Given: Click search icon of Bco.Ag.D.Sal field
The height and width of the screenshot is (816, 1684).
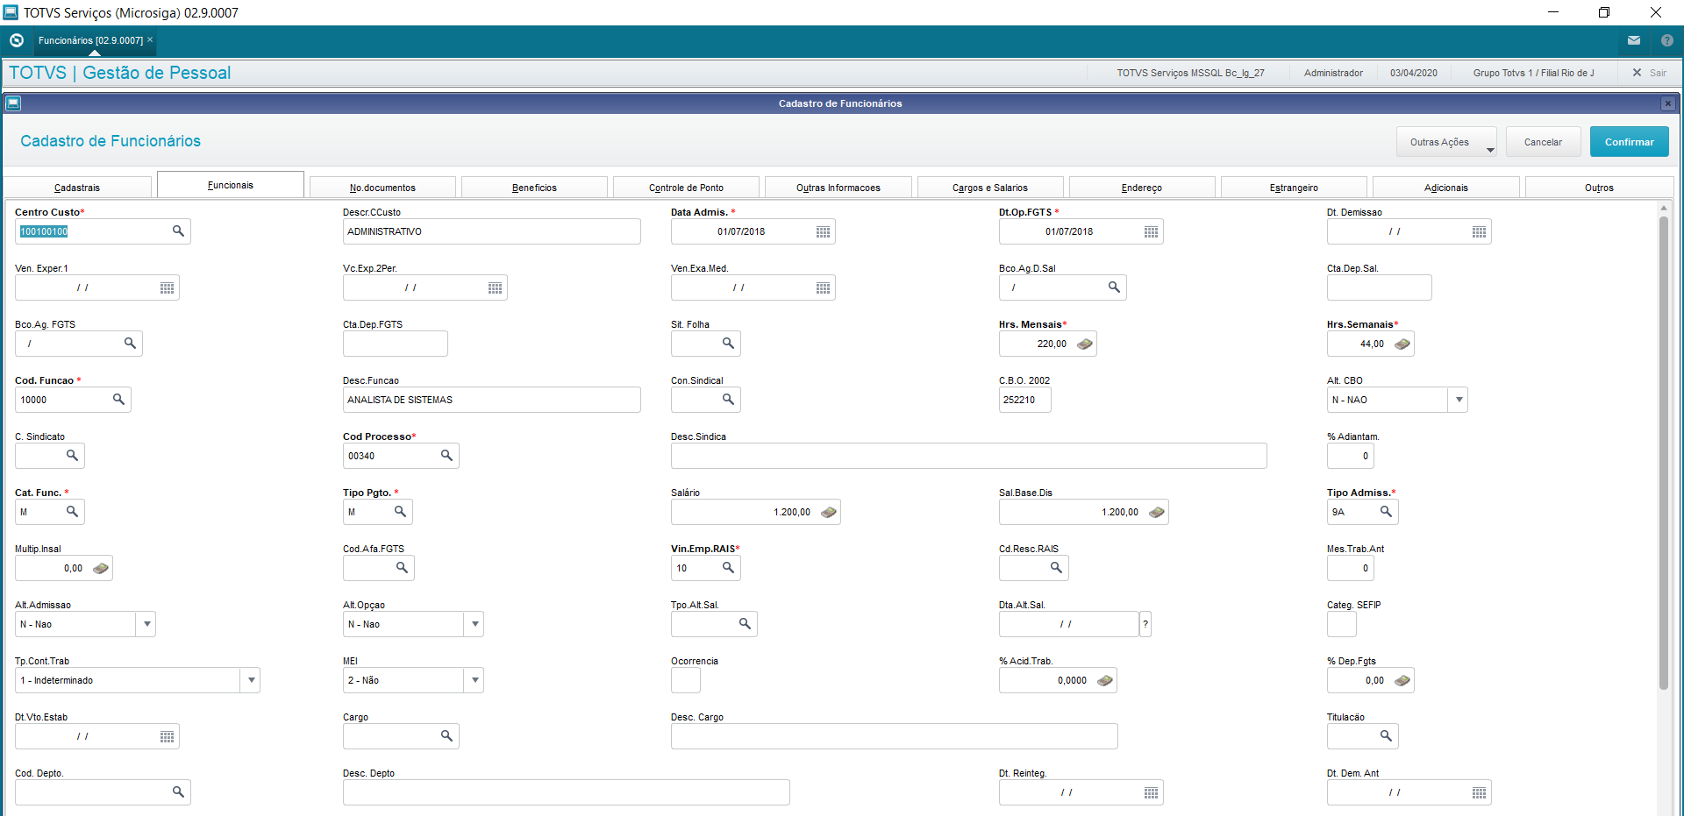Looking at the screenshot, I should (1114, 287).
